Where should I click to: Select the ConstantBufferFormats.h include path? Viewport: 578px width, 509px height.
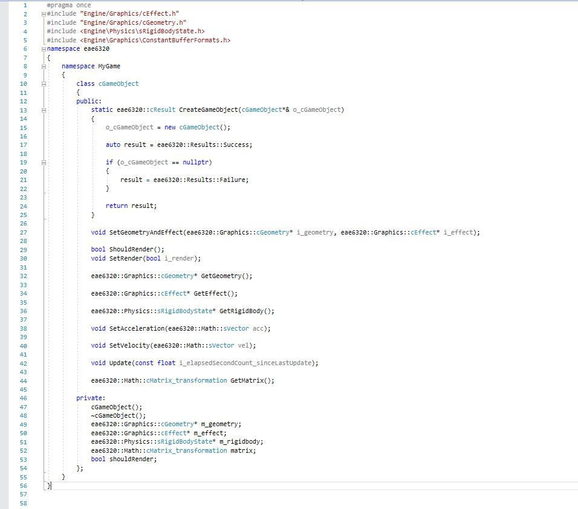pyautogui.click(x=155, y=40)
